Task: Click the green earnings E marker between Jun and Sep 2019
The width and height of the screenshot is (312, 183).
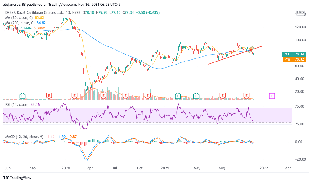Action: (22, 96)
